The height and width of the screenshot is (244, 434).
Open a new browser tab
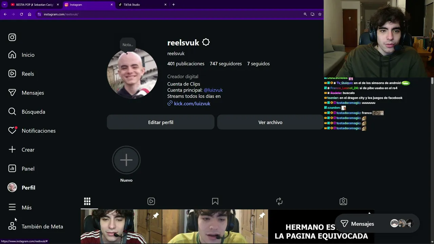[174, 5]
